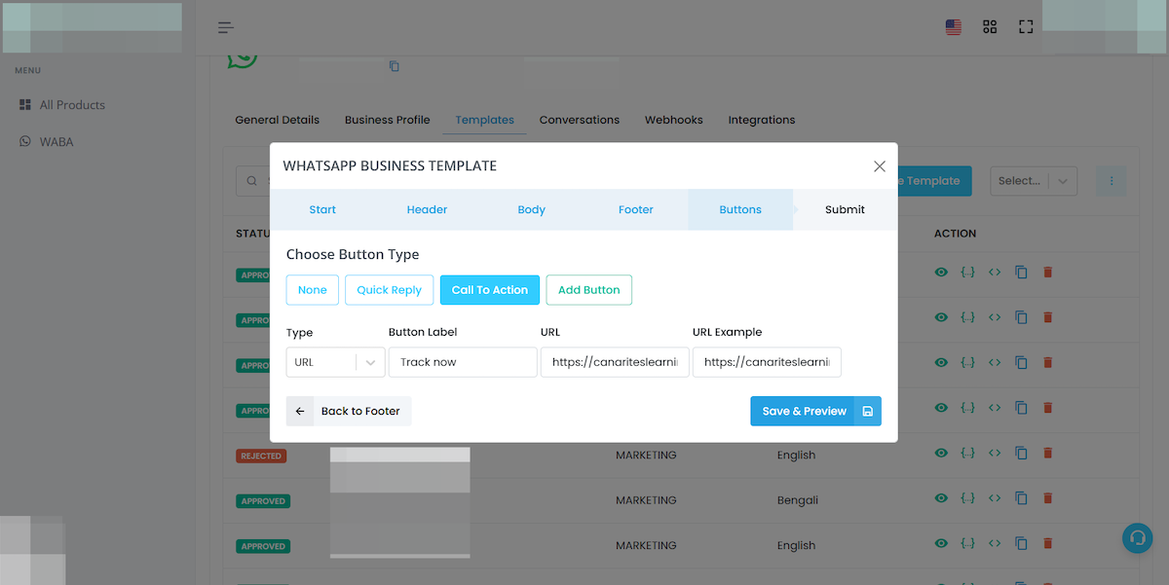The image size is (1169, 585).
Task: Select the Call To Action button type
Action: [490, 290]
